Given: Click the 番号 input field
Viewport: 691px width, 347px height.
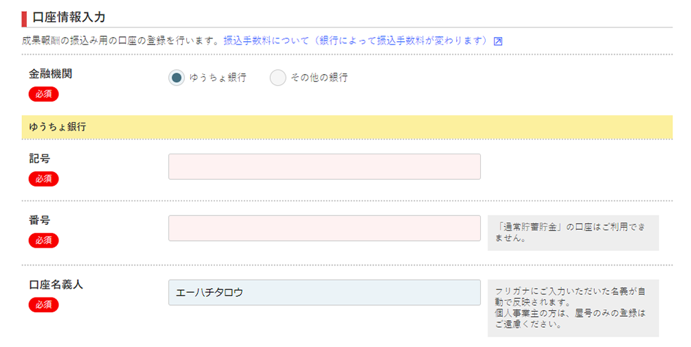Looking at the screenshot, I should [x=324, y=228].
